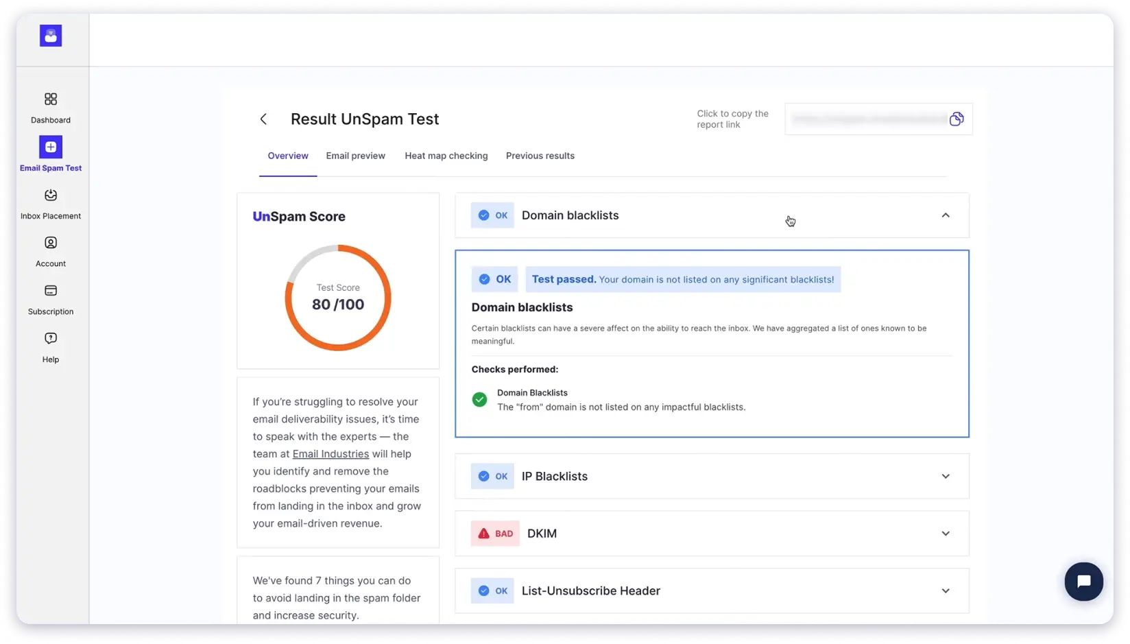Open the Previous results tab

tap(540, 156)
